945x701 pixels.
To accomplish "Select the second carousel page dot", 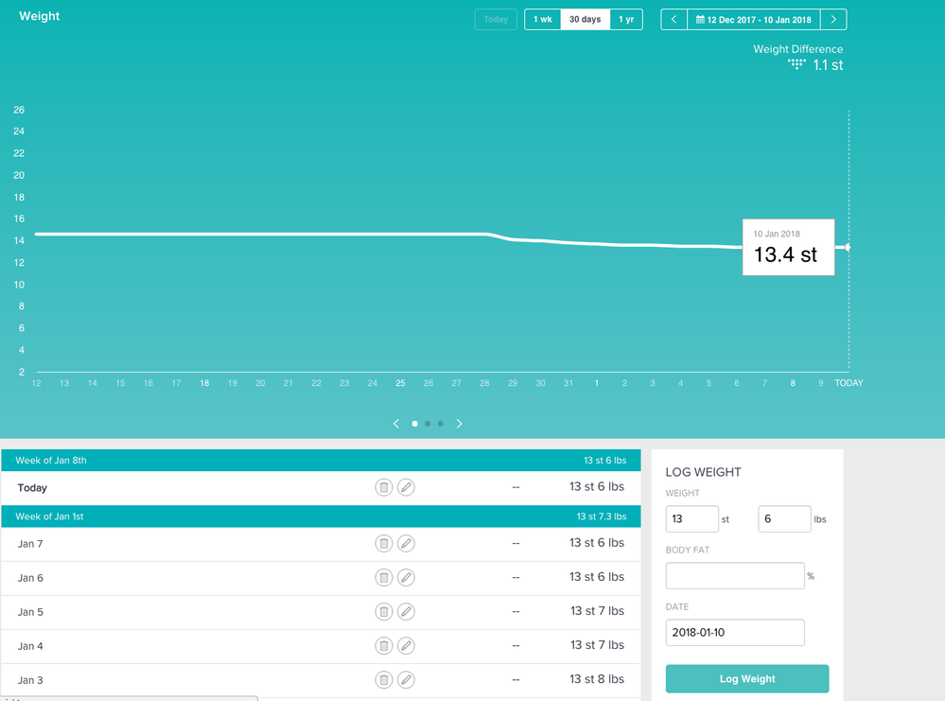I will coord(428,424).
